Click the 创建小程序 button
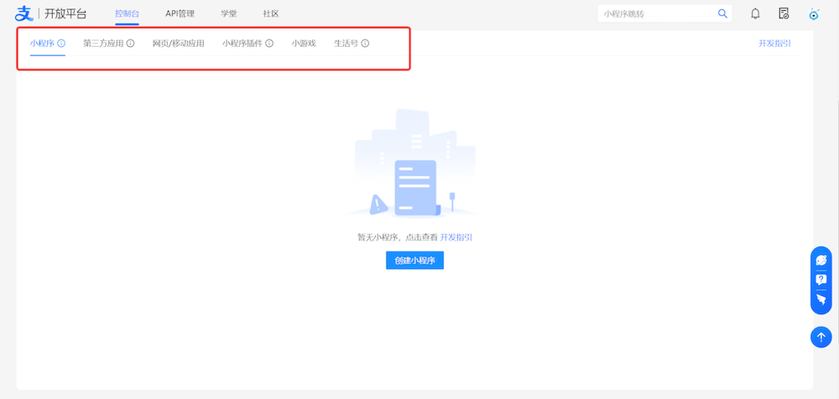 tap(414, 261)
